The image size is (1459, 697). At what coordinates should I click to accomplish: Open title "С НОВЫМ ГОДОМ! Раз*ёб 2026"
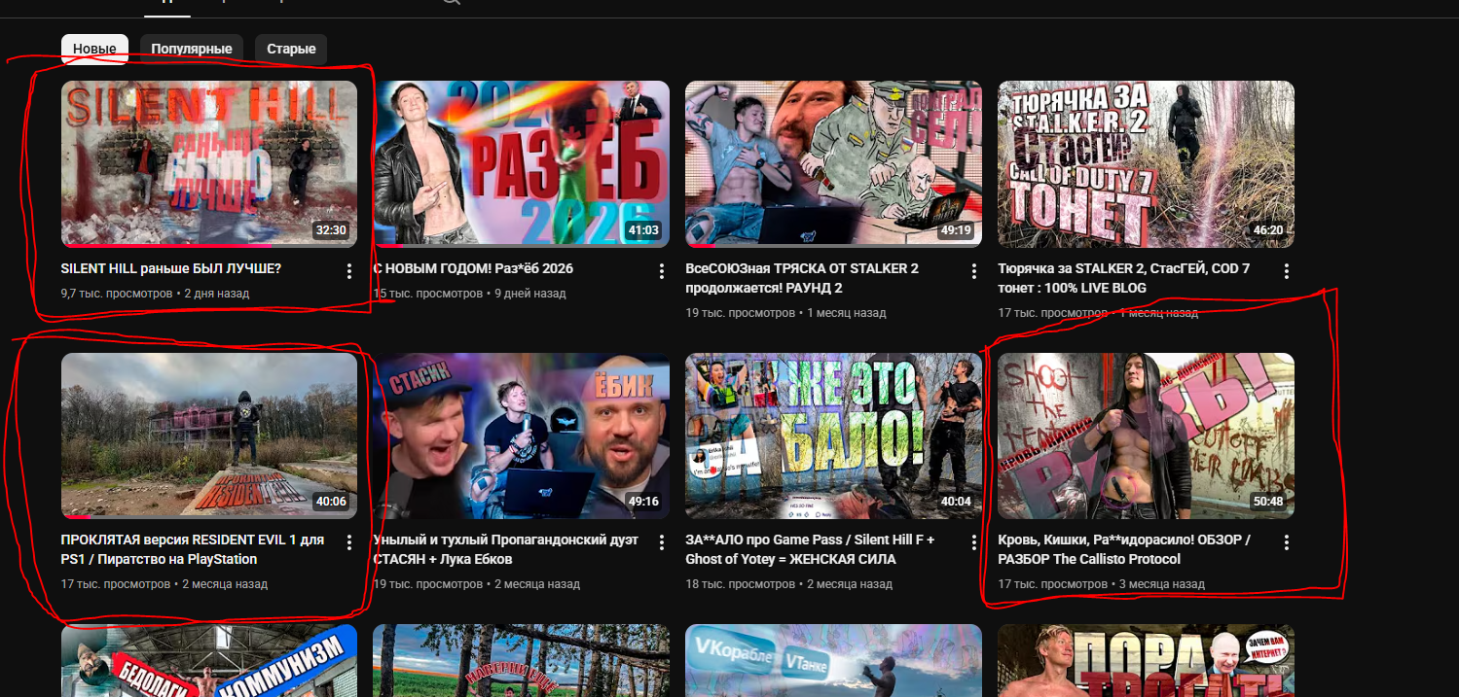click(473, 268)
